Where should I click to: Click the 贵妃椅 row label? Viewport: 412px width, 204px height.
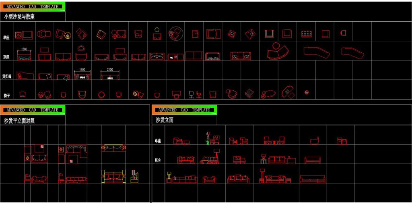(7, 76)
